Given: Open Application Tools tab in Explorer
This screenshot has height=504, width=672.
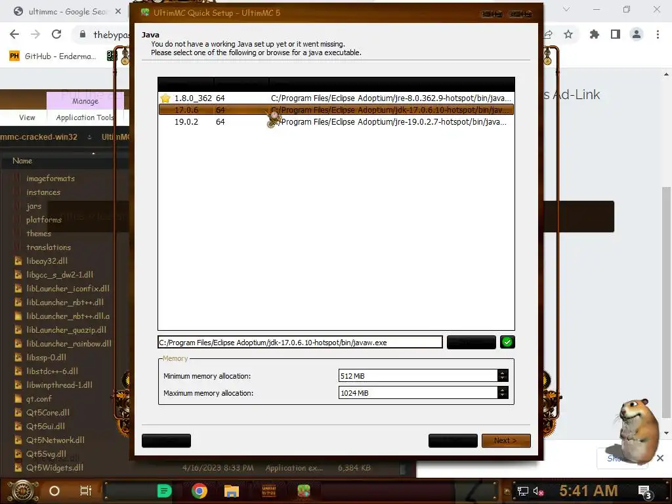Looking at the screenshot, I should click(85, 117).
